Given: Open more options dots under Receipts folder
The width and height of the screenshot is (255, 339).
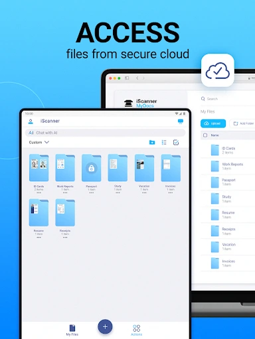Looking at the screenshot, I should pyautogui.click(x=65, y=237).
